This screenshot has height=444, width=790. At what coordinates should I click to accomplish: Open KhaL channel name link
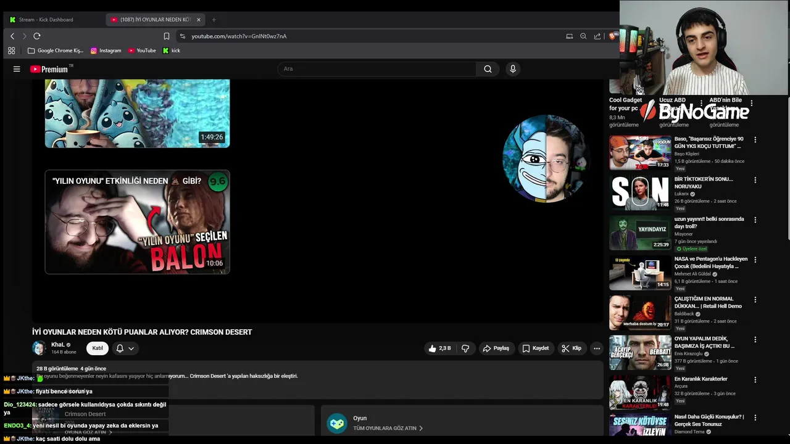click(x=58, y=345)
